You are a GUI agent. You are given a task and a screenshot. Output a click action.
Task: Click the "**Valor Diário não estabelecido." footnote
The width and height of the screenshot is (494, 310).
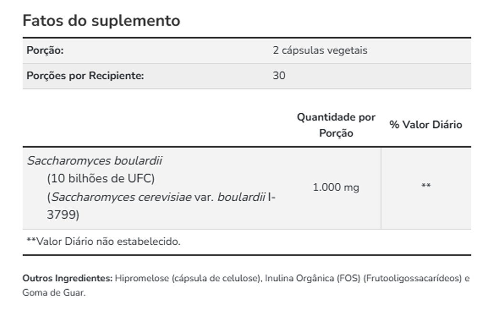coord(103,242)
